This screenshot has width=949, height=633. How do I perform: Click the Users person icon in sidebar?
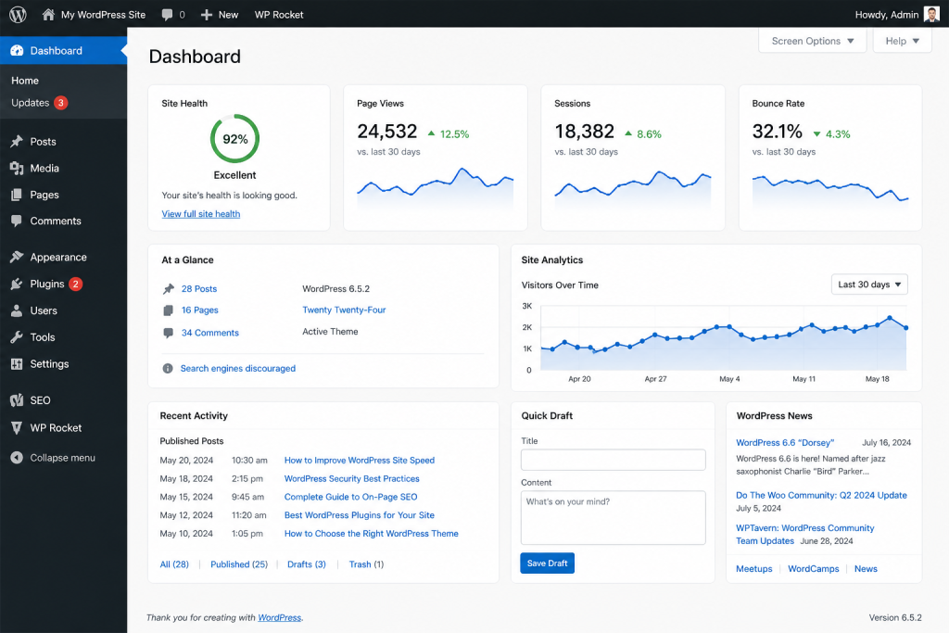[17, 310]
